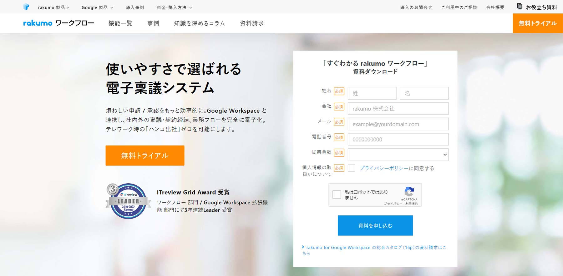Focus the 電話番号 input field
The width and height of the screenshot is (563, 276).
pyautogui.click(x=398, y=139)
